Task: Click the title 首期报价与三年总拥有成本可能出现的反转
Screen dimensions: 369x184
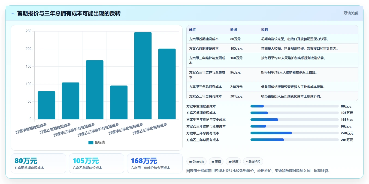Action: (69, 13)
